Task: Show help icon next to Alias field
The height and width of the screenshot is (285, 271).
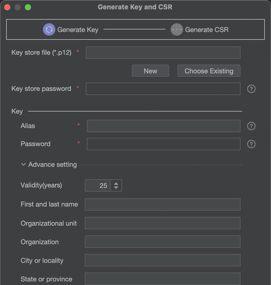Action: pyautogui.click(x=251, y=126)
